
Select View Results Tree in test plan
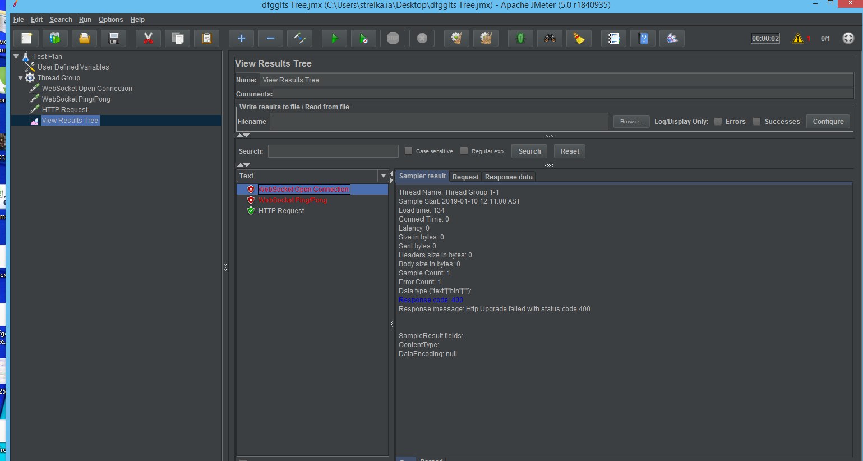point(70,121)
